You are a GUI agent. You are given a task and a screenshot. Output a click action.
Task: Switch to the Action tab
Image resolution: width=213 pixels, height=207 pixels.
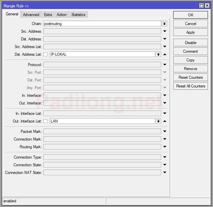pyautogui.click(x=61, y=15)
